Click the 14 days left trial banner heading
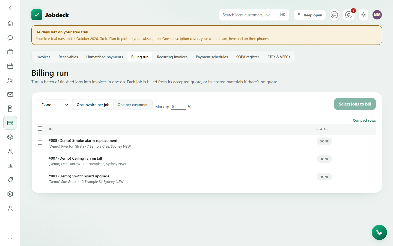The width and height of the screenshot is (393, 246). click(x=63, y=32)
